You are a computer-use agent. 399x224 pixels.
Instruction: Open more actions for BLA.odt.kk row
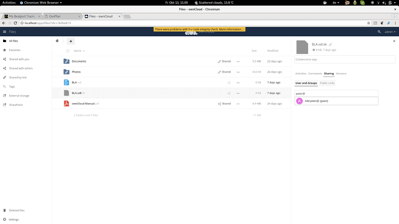click(x=238, y=93)
